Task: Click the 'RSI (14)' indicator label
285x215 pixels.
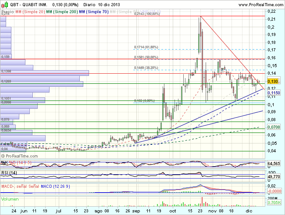Action: (9, 172)
